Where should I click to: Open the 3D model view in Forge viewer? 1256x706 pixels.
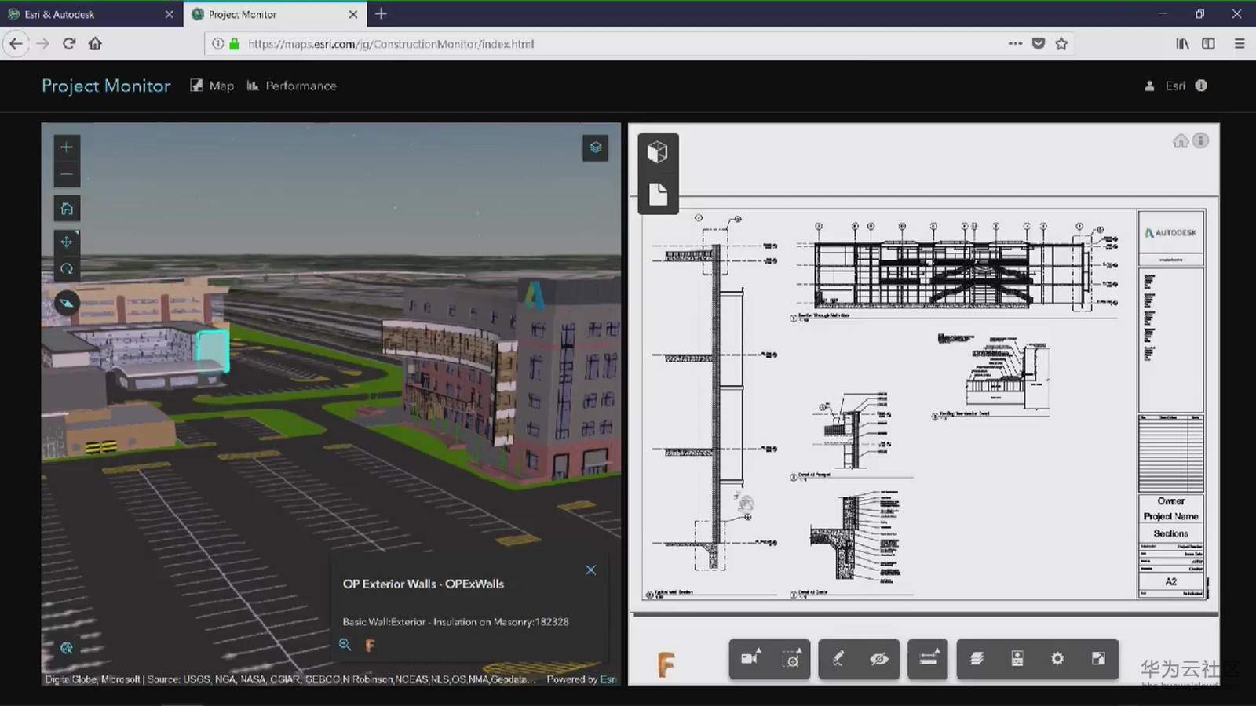(658, 151)
